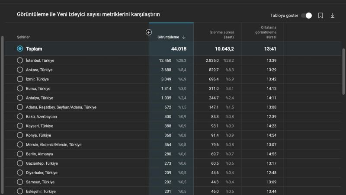Select Eskişehir, Türkiye radio button
The height and width of the screenshot is (195, 346).
20,191
